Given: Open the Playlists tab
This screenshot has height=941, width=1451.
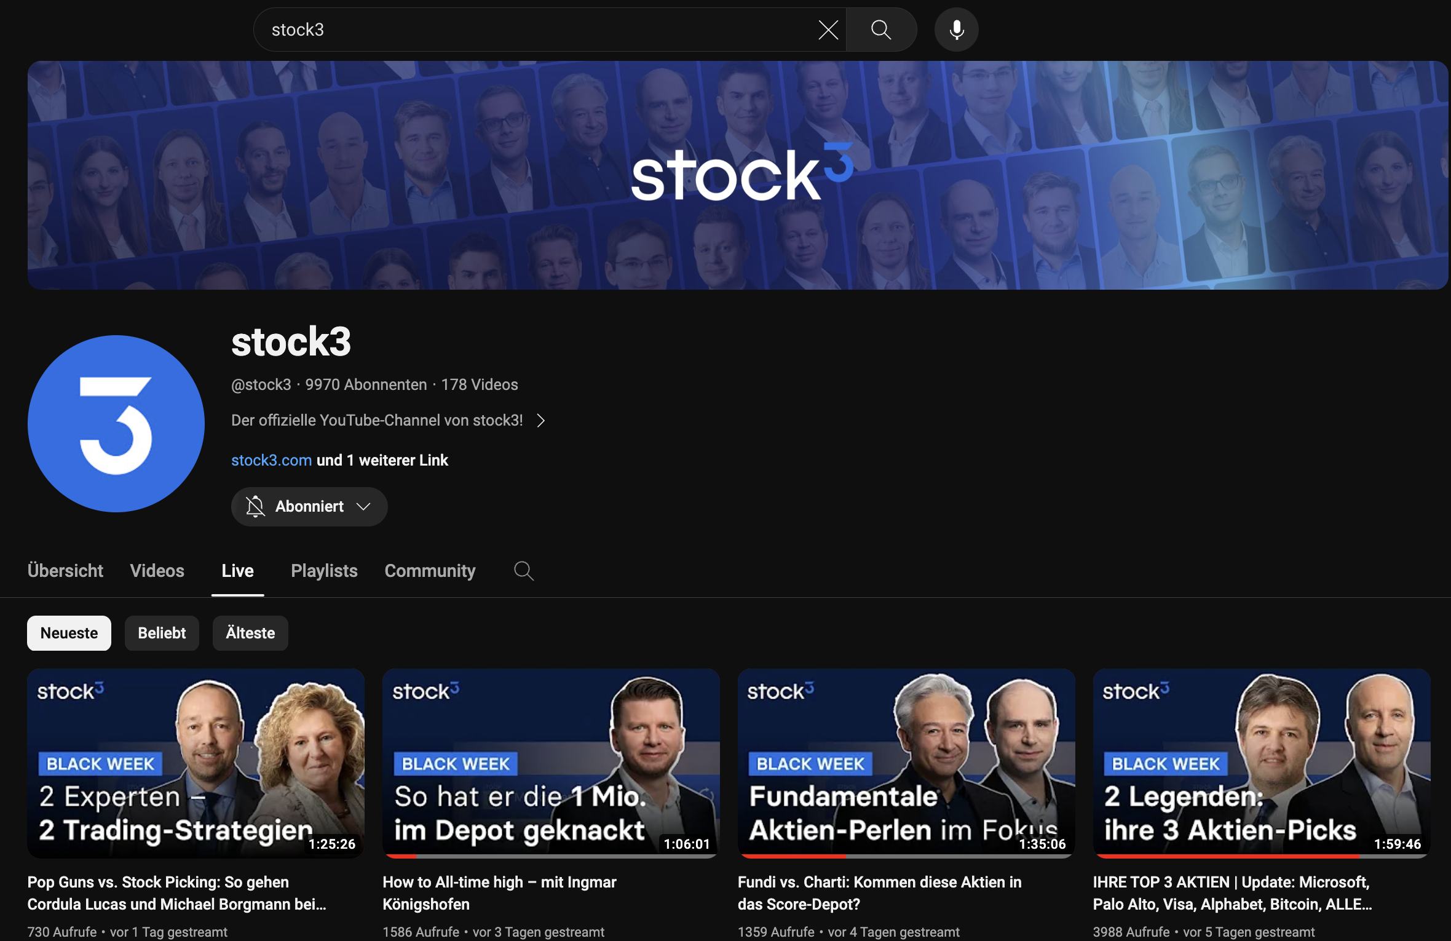Looking at the screenshot, I should (324, 571).
